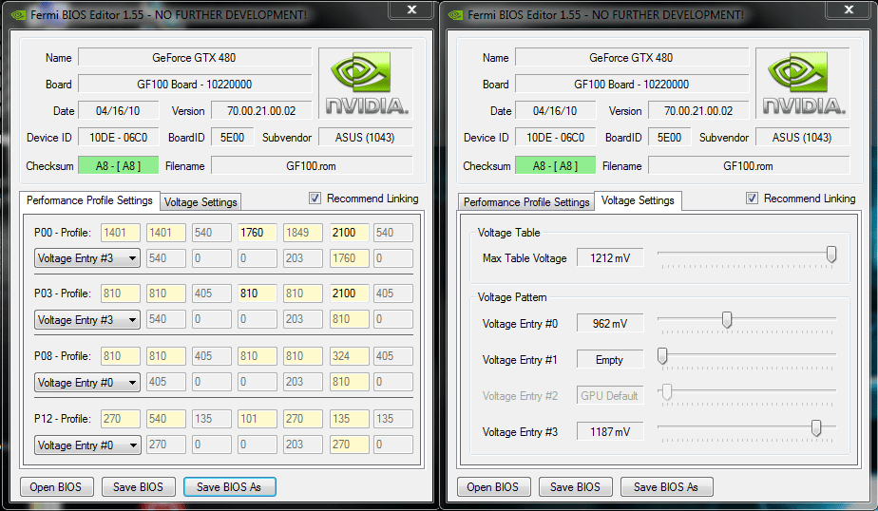
Task: Select Performance Profile Settings tab in left window
Action: pos(89,200)
